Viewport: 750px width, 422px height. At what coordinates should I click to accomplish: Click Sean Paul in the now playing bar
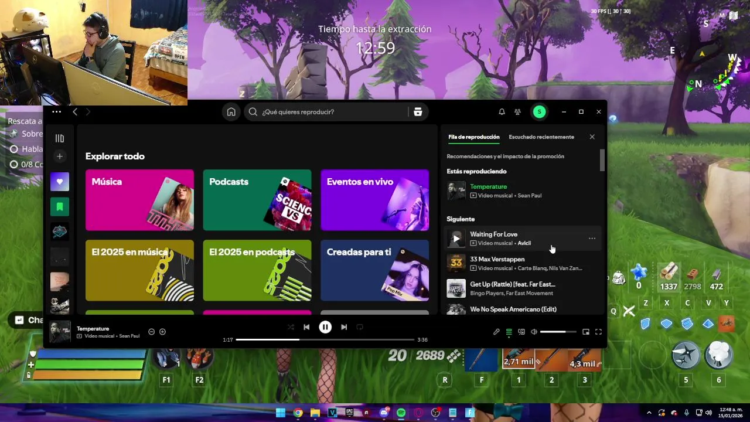[x=129, y=336]
